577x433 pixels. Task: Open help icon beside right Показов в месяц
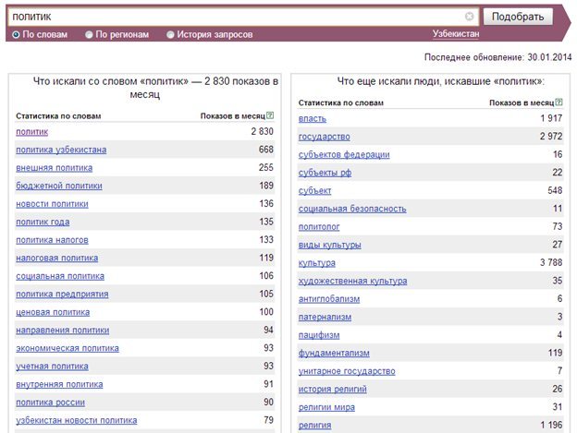[559, 102]
